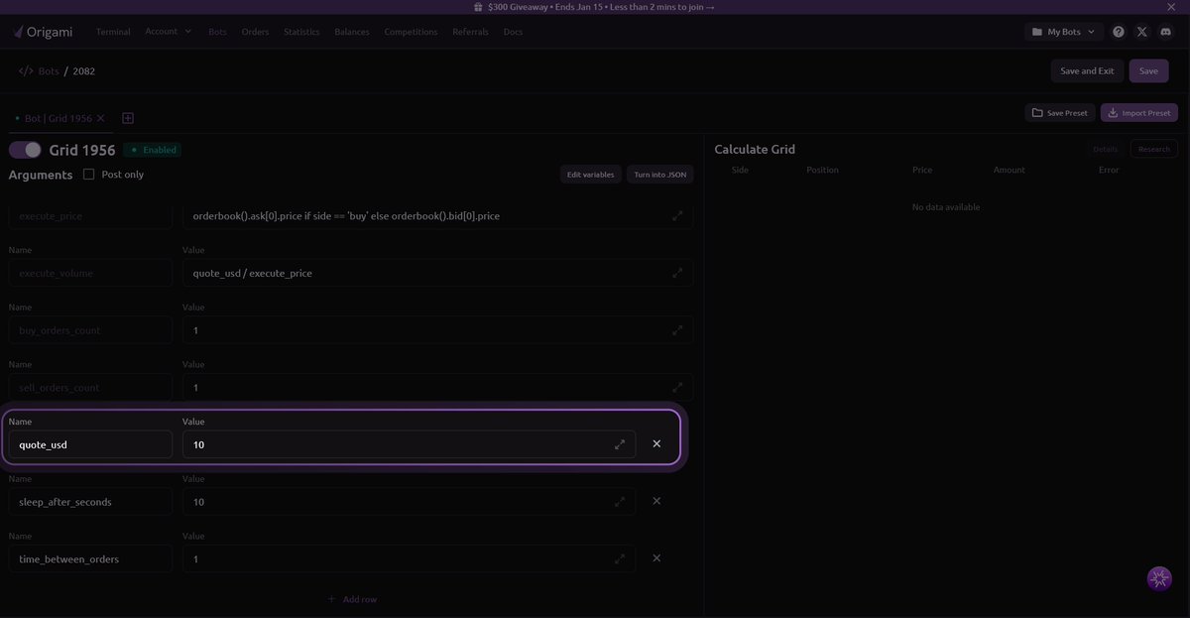Image resolution: width=1190 pixels, height=618 pixels.
Task: Remove the time_between_orders row
Action: 656,559
